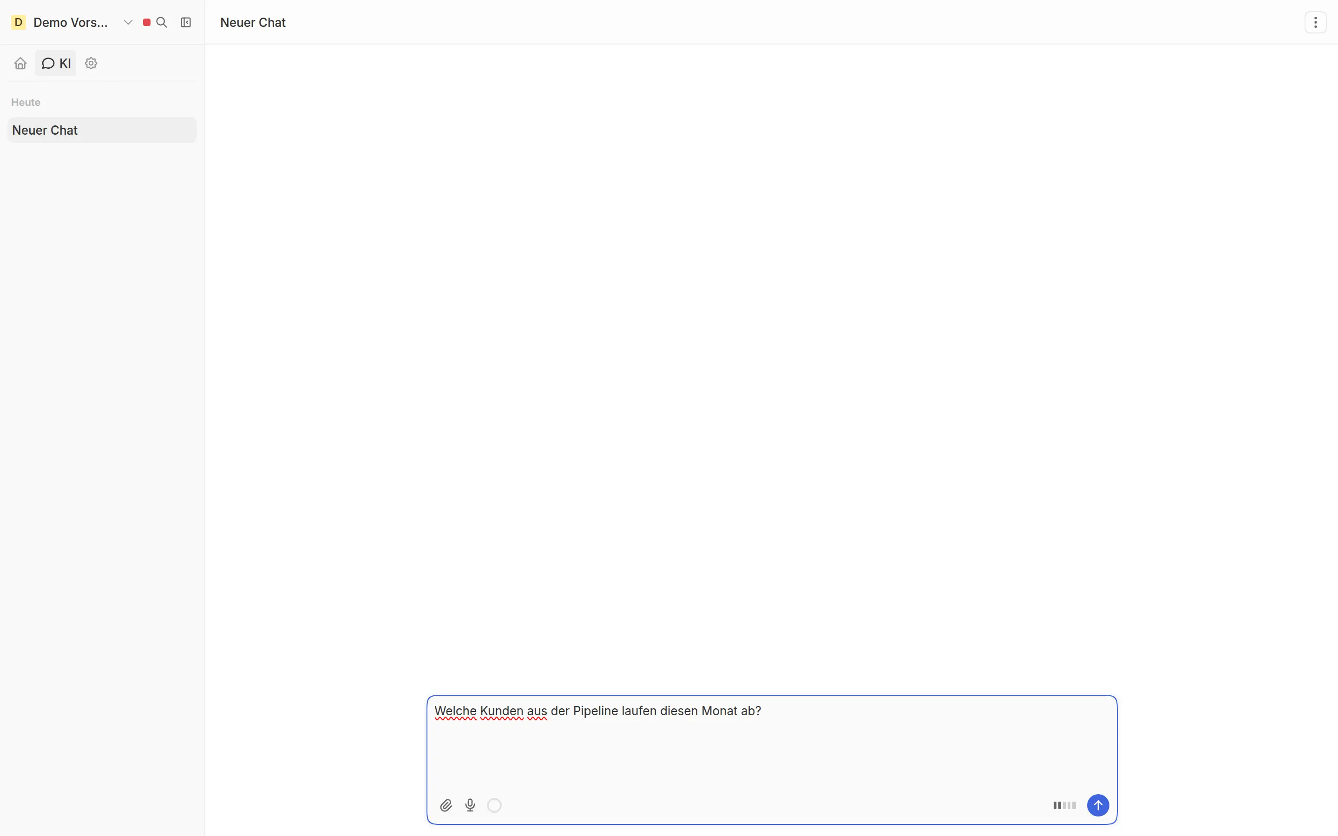Send message with blue arrow button
The width and height of the screenshot is (1338, 836).
[x=1098, y=805]
